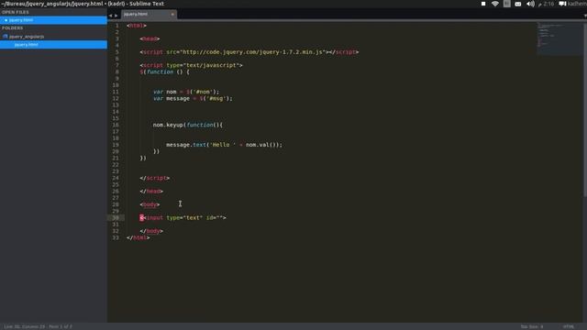Click the closing head tag
The width and height of the screenshot is (587, 330).
[151, 192]
